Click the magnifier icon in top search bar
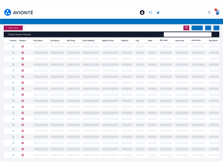This screenshot has width=223, height=167. (x=209, y=12)
